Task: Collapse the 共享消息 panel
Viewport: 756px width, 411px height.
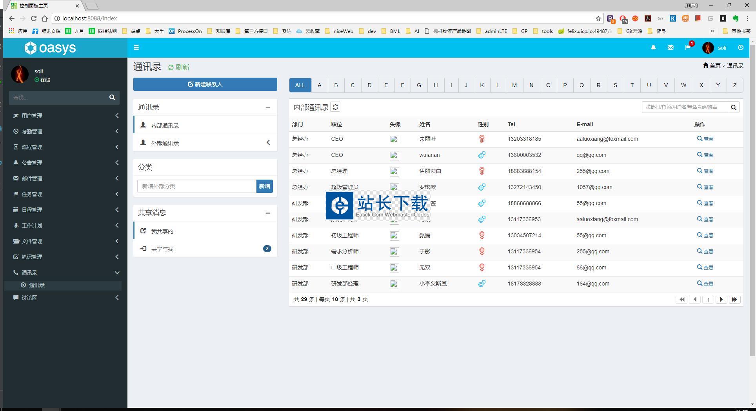Action: click(x=268, y=213)
